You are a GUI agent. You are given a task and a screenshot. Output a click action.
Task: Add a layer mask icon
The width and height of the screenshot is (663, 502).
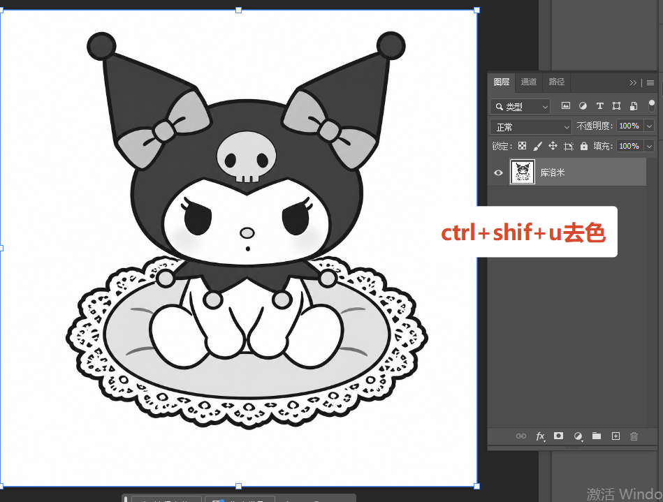559,436
